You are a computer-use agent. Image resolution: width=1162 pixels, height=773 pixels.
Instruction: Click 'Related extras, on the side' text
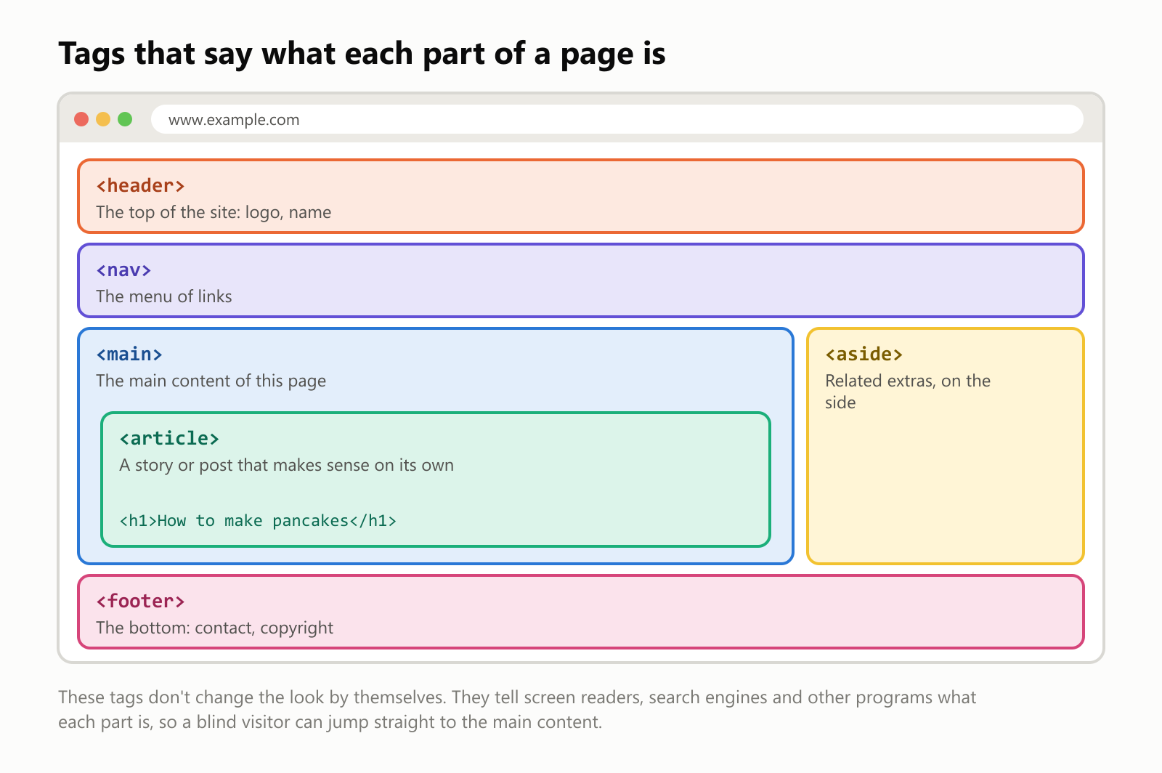pos(908,392)
